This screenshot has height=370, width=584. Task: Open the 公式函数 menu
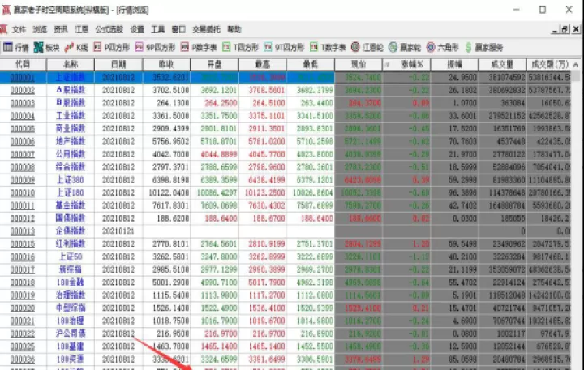pyautogui.click(x=109, y=29)
